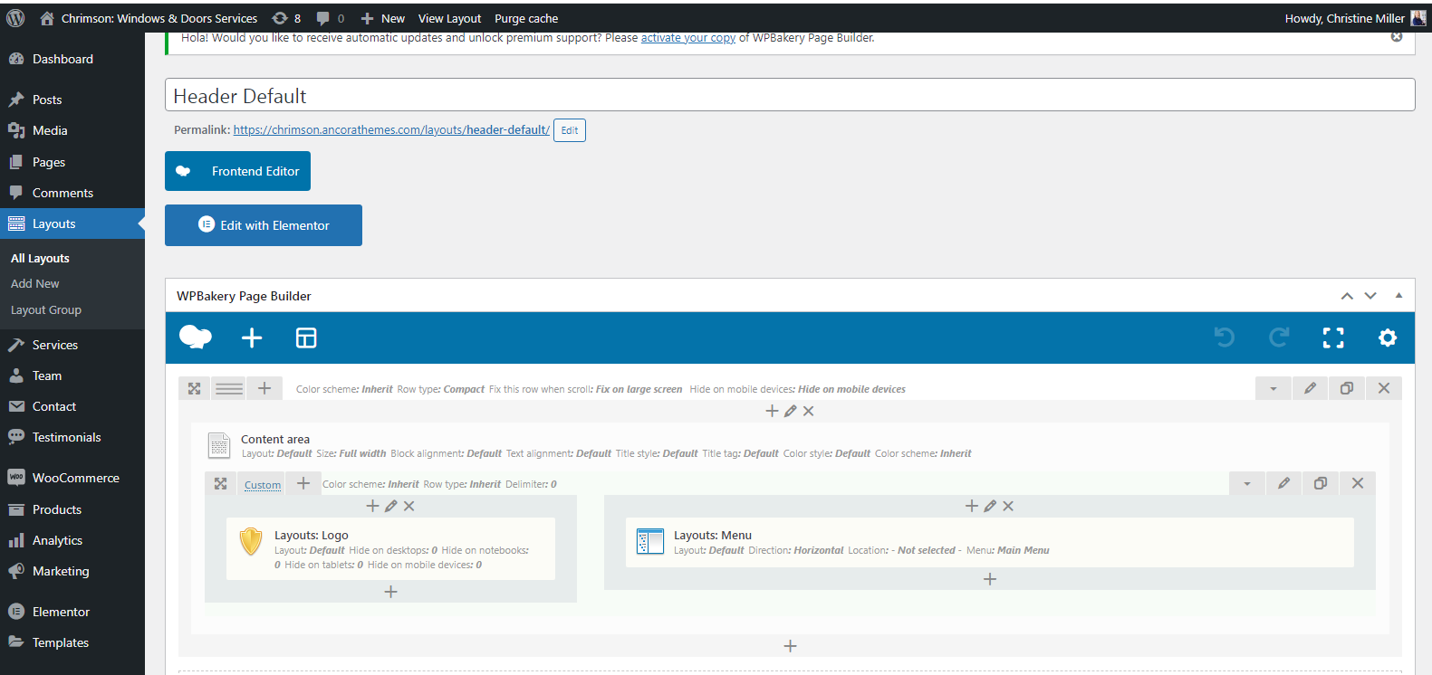The width and height of the screenshot is (1432, 675).
Task: Open the comments bubble icon in admin bar
Action: point(330,18)
